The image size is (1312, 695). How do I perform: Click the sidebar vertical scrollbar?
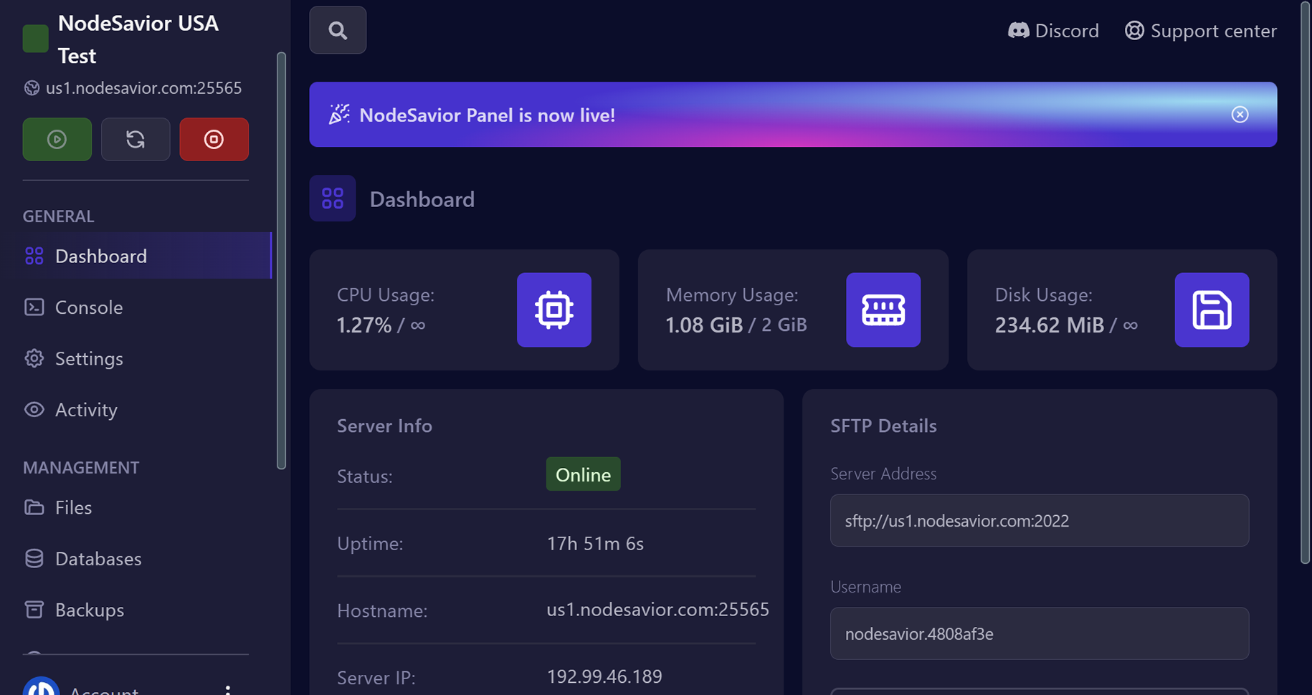click(x=281, y=261)
